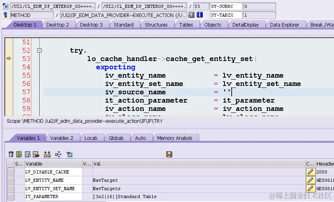Image resolution: width=334 pixels, height=202 pixels.
Task: Click the IT_PARAMETER variable cell
Action: tap(54, 196)
